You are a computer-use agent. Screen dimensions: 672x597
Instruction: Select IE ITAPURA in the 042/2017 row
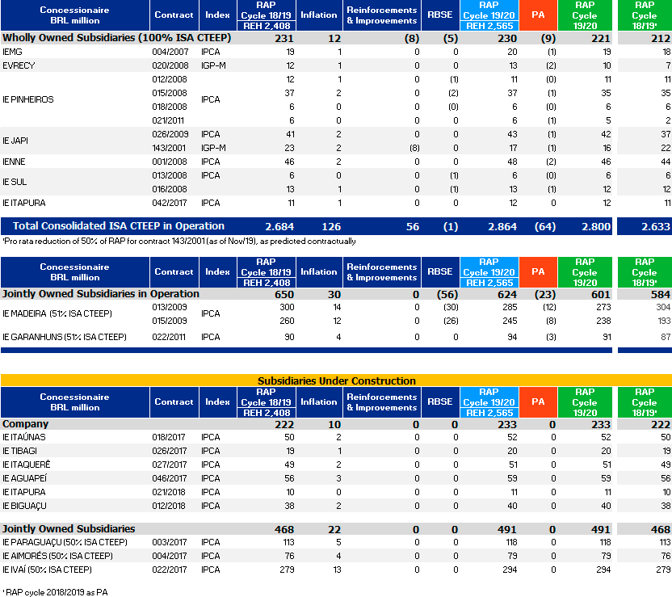click(x=24, y=203)
